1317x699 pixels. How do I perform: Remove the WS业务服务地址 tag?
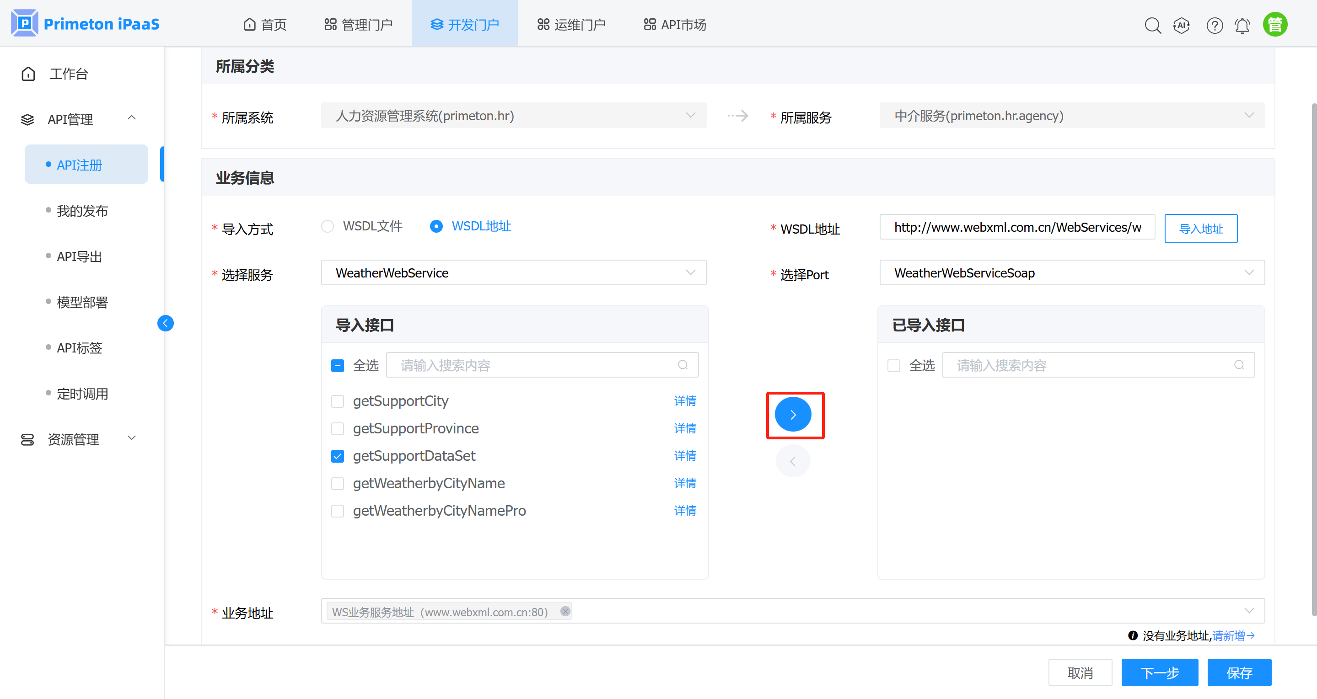tap(565, 611)
